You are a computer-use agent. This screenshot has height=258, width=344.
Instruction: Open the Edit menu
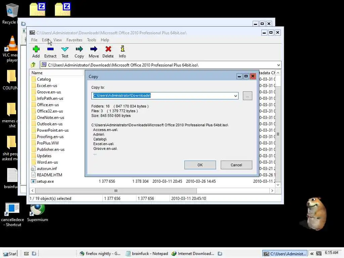(45, 40)
